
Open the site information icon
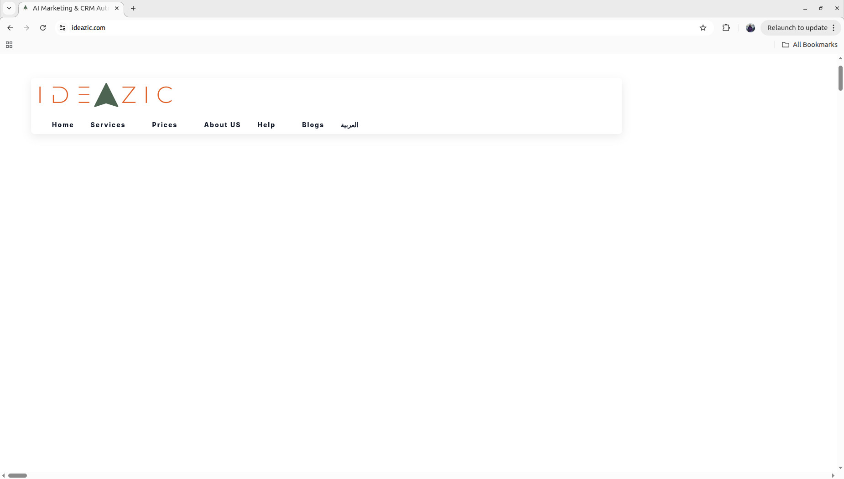[x=63, y=28]
